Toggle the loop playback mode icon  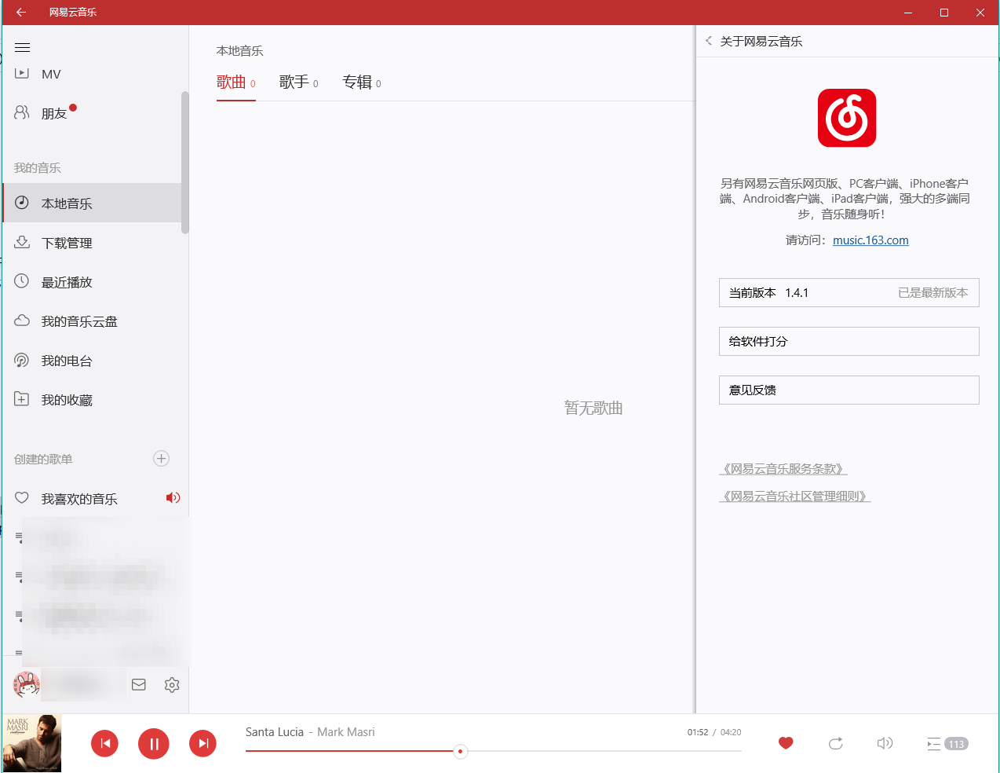835,743
